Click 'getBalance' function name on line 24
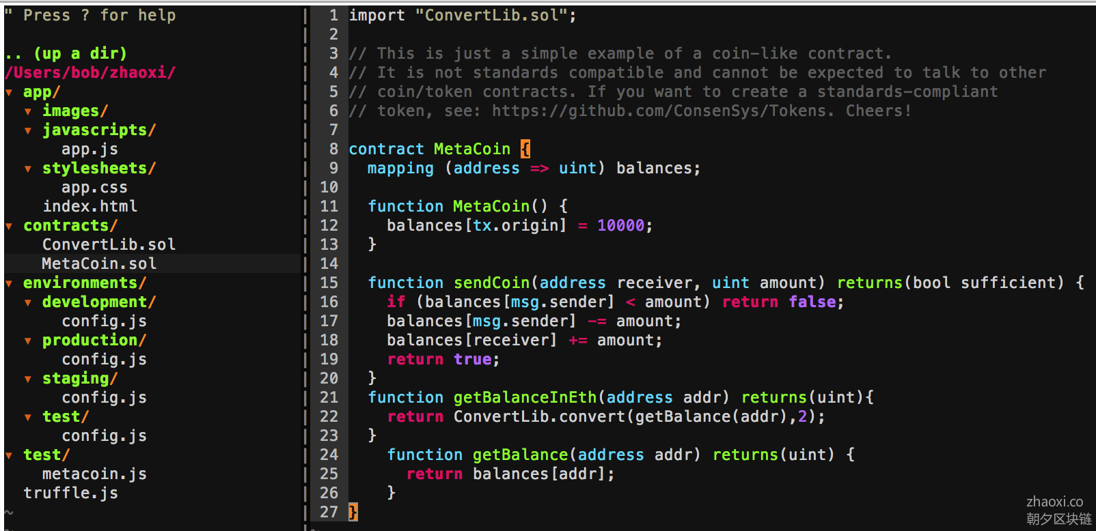Image resolution: width=1096 pixels, height=531 pixels. [520, 455]
